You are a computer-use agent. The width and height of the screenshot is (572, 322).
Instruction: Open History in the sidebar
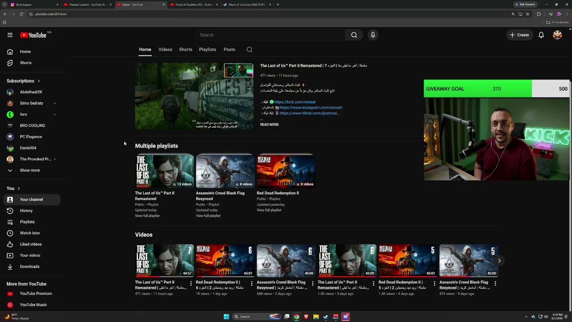point(31,211)
